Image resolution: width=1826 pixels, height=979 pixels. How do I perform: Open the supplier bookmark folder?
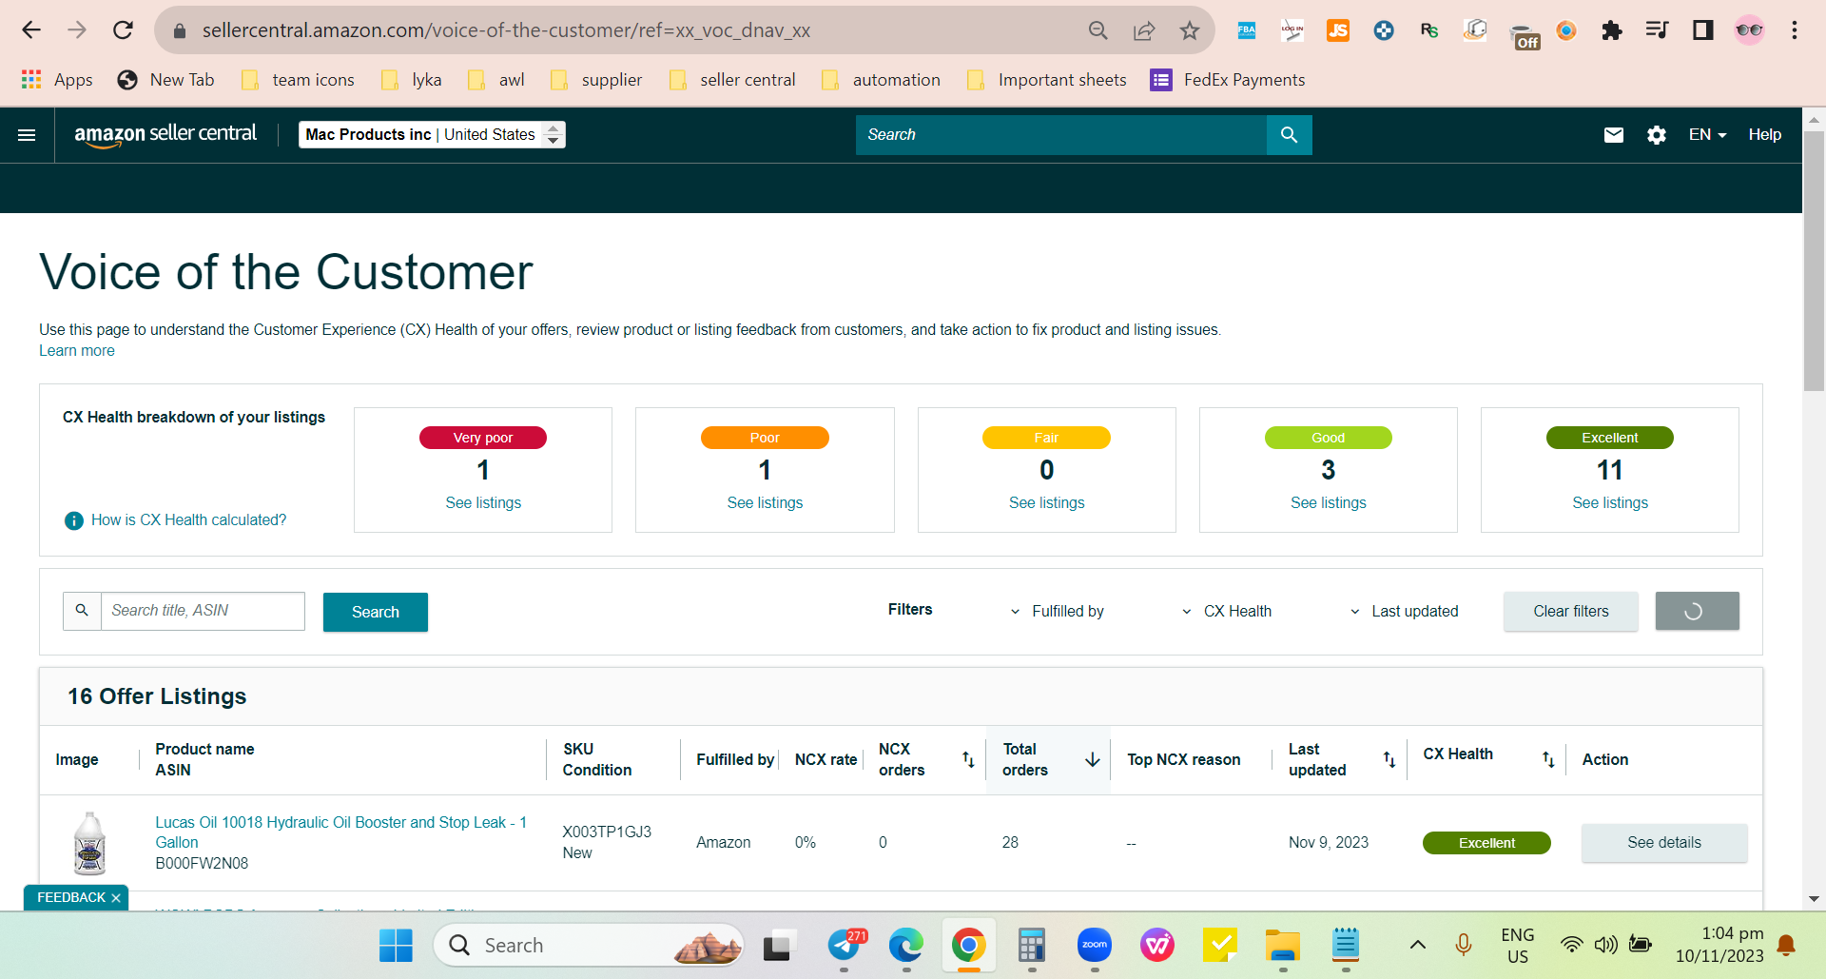pyautogui.click(x=597, y=80)
